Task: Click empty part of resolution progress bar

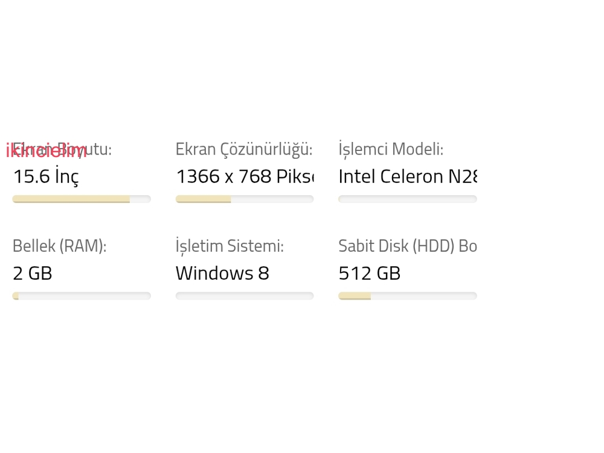Action: coord(272,199)
